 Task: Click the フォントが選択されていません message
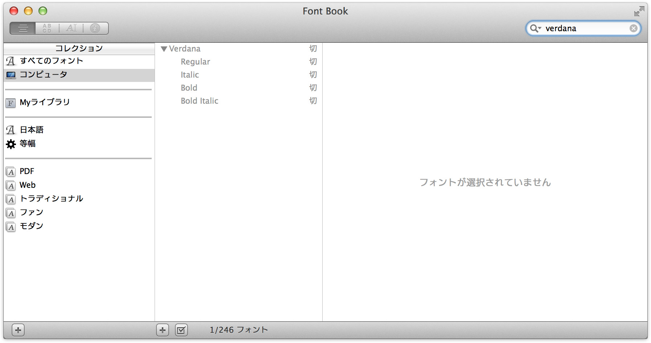(x=485, y=182)
